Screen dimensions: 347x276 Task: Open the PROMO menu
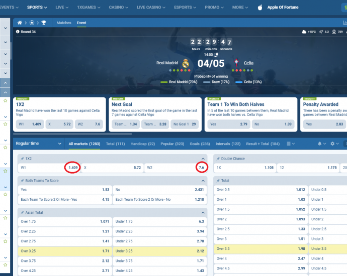tap(214, 8)
